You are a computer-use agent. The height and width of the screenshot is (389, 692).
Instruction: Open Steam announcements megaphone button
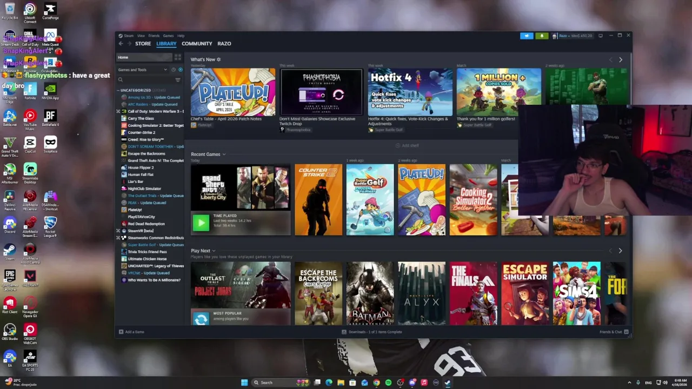527,36
